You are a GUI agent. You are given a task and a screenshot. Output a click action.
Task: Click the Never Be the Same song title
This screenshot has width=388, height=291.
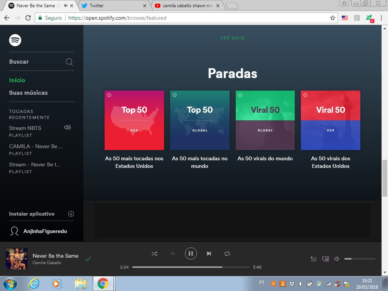coord(55,256)
